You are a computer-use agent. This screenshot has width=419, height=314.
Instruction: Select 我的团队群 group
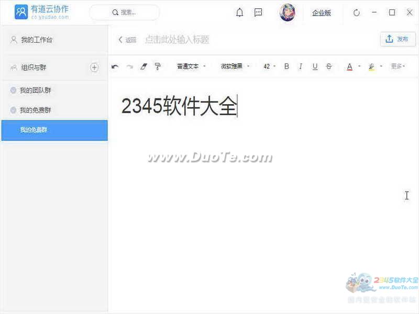54,91
